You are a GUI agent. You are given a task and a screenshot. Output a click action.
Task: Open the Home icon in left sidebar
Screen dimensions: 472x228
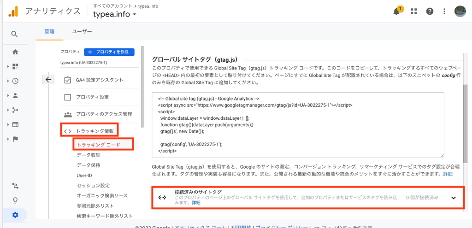click(15, 52)
